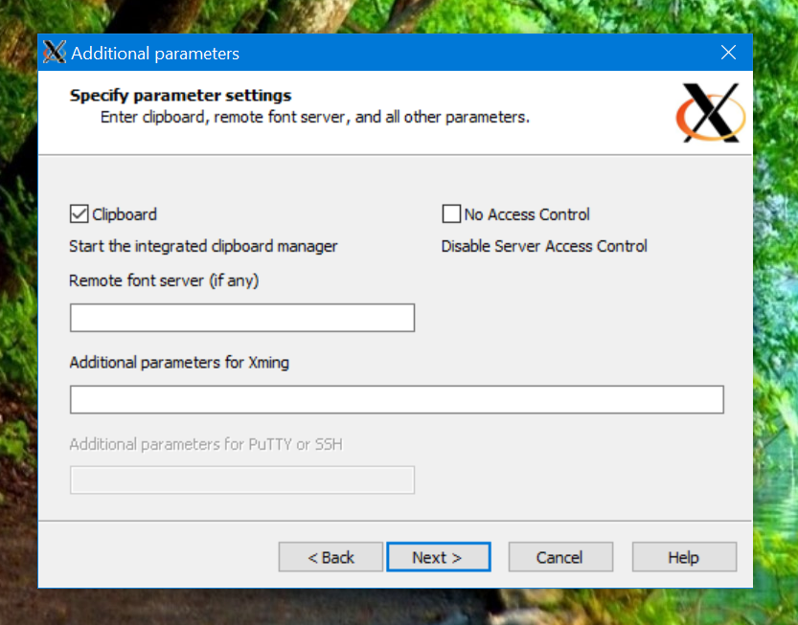Click the greyed "Additional parameters for PuTTY or SSH" label
Screen dimensions: 798x625
coord(206,444)
